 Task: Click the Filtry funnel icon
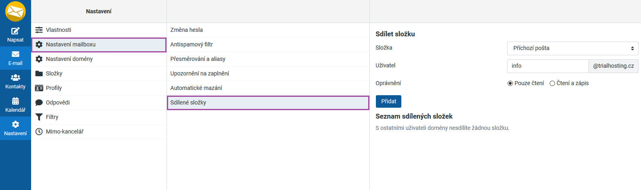pyautogui.click(x=39, y=117)
